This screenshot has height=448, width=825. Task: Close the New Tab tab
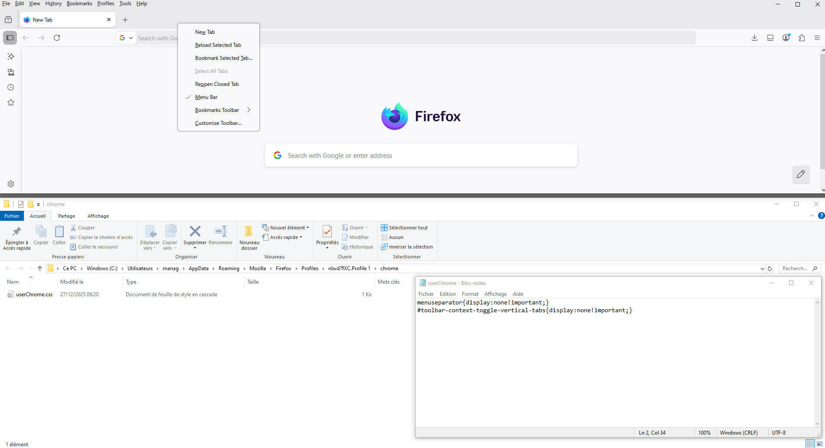[x=109, y=20]
